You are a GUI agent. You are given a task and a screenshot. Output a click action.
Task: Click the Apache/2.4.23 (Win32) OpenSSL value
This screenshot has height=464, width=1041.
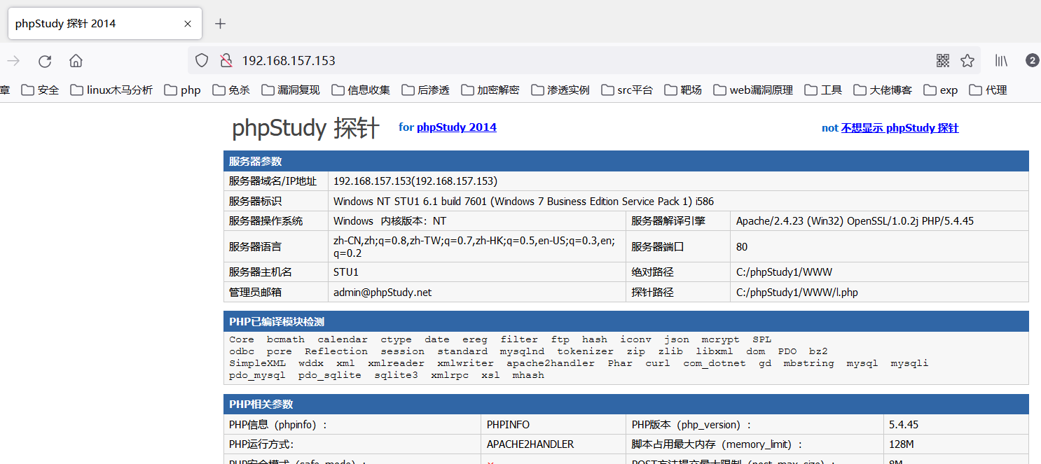[x=855, y=221]
